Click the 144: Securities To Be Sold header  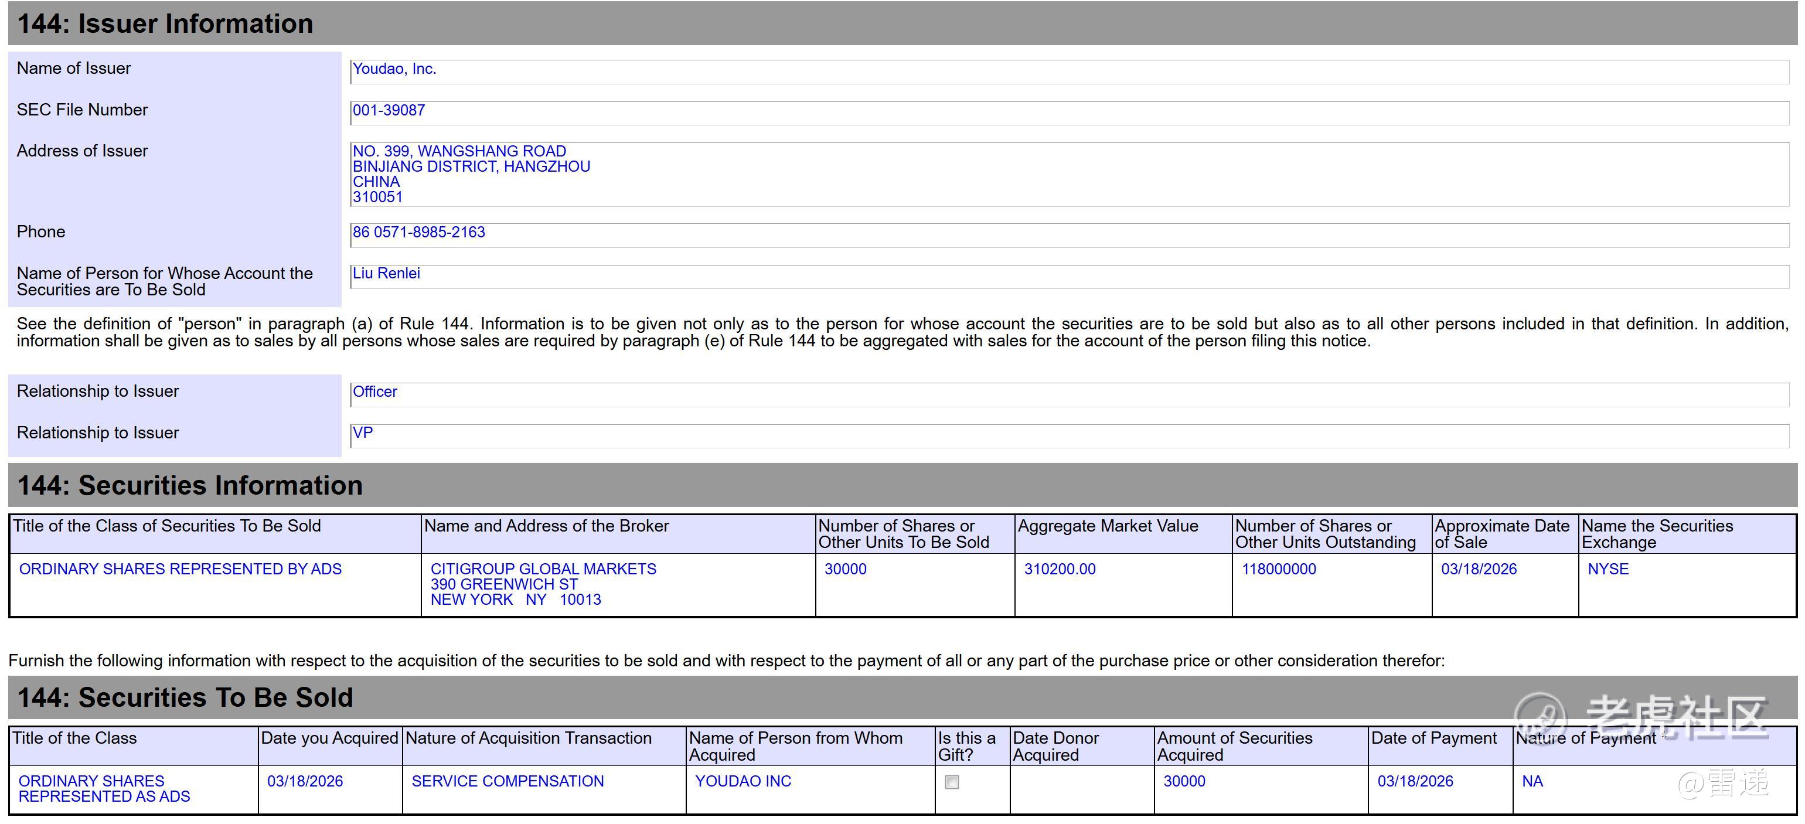pos(185,698)
